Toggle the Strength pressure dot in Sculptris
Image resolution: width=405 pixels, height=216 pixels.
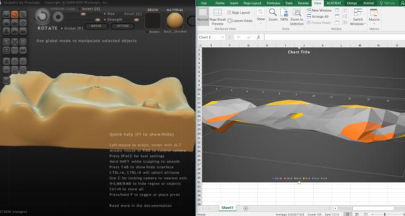[105, 20]
